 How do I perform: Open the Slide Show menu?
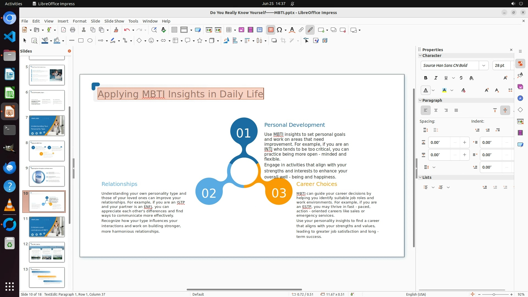114,21
